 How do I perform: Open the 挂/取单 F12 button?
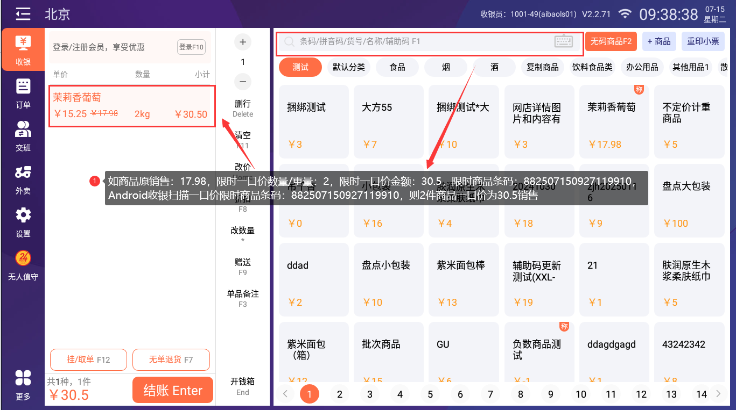point(88,359)
